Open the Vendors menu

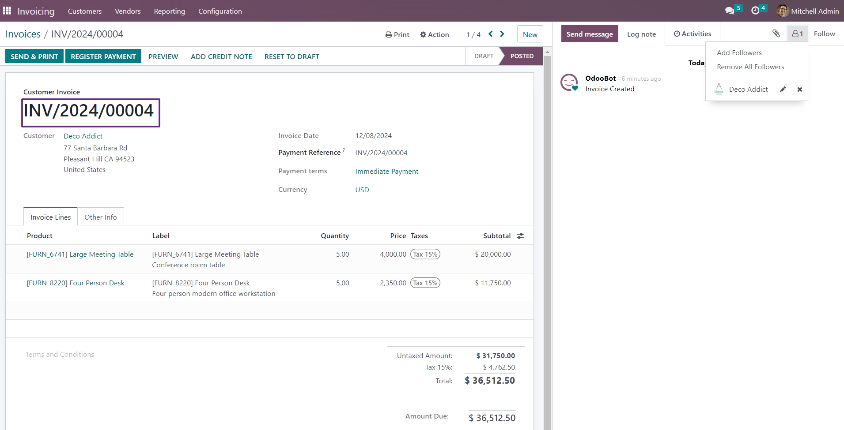click(128, 11)
